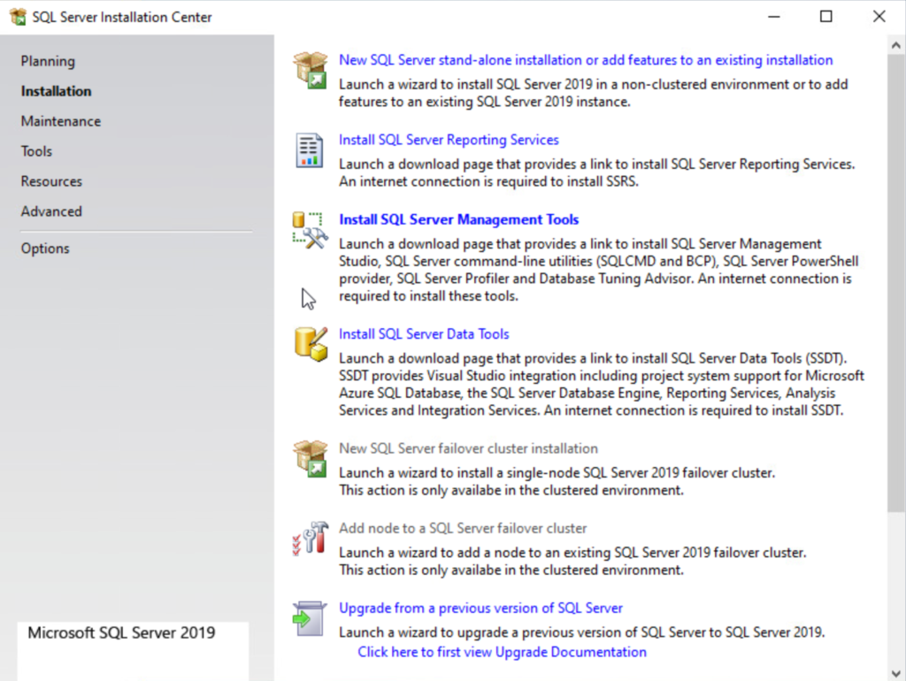Open Options in the sidebar
Image resolution: width=906 pixels, height=681 pixels.
[x=45, y=249]
